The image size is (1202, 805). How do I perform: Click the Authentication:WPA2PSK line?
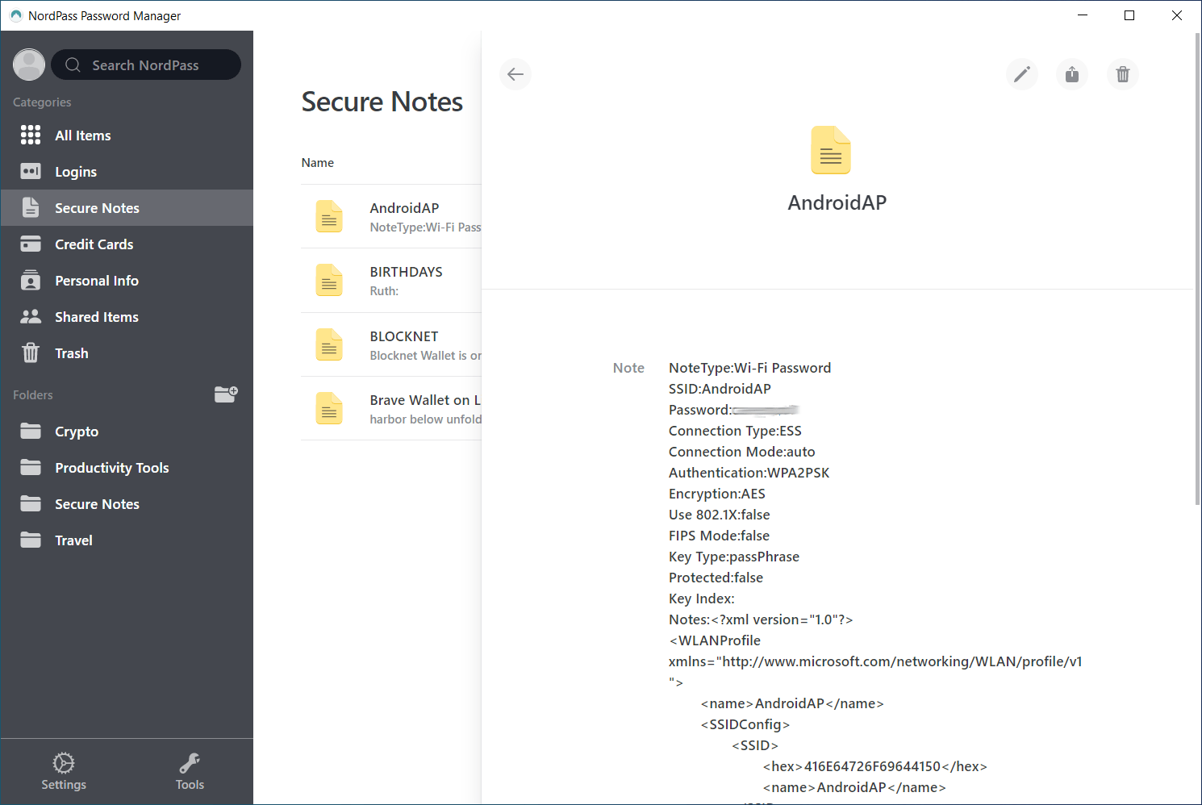[749, 473]
